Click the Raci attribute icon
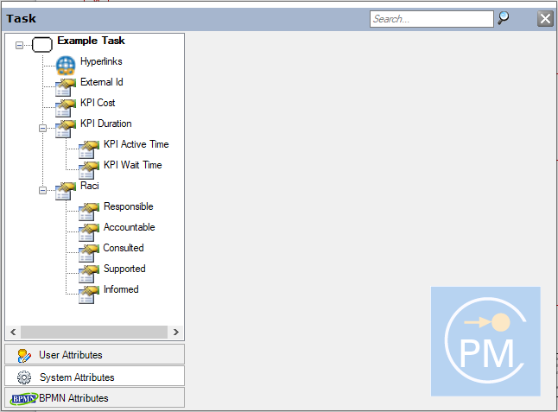The height and width of the screenshot is (412, 558). coord(66,191)
